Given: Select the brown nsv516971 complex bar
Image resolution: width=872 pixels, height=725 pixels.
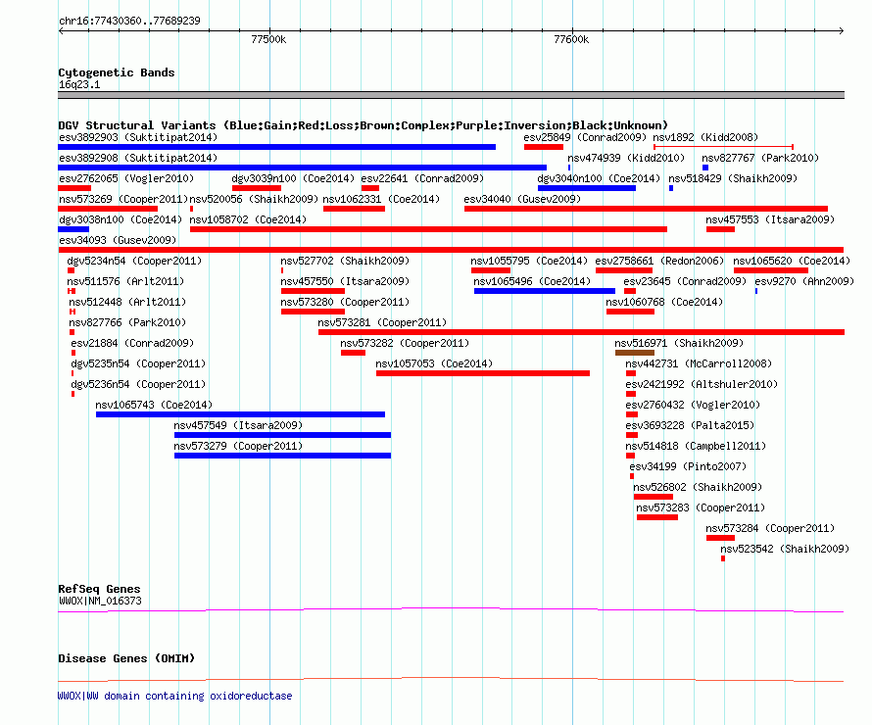Looking at the screenshot, I should [x=635, y=353].
